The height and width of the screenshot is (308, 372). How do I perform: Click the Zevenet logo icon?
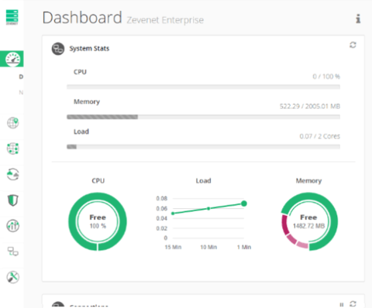point(12,17)
